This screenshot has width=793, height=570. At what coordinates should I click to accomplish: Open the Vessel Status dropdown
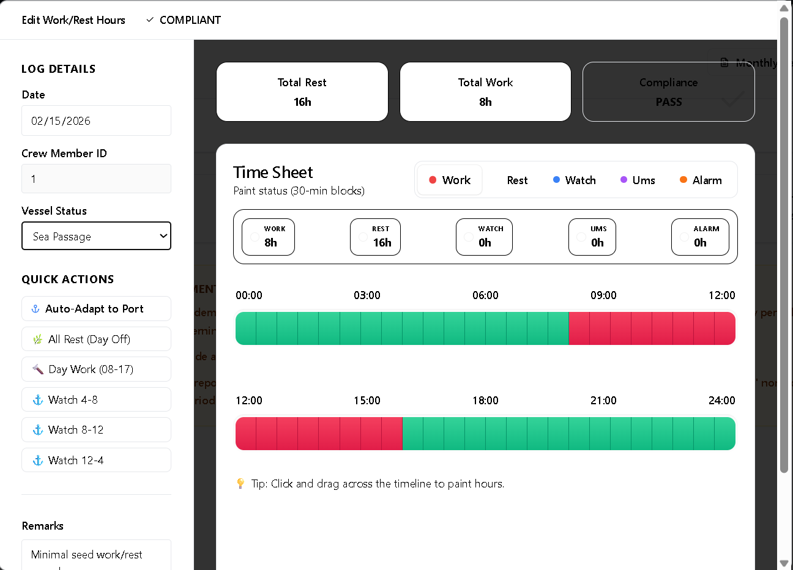(x=96, y=236)
